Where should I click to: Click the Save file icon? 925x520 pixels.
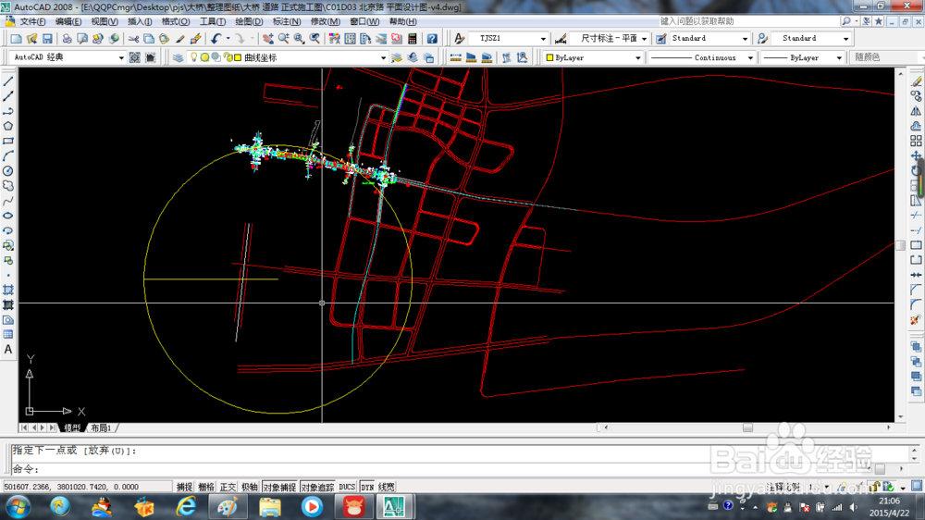(46, 39)
